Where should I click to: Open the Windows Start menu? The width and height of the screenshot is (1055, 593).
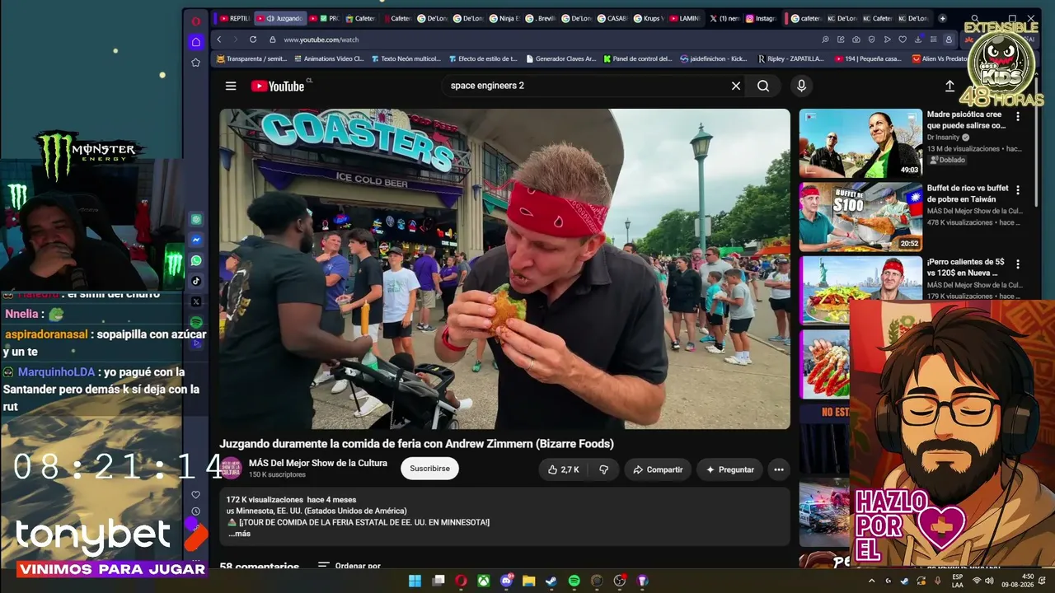[x=415, y=581]
